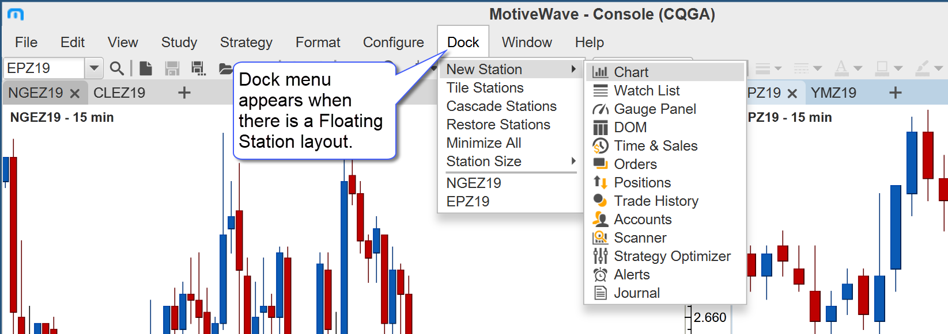
Task: Click Tile Stations in Dock menu
Action: pyautogui.click(x=485, y=88)
